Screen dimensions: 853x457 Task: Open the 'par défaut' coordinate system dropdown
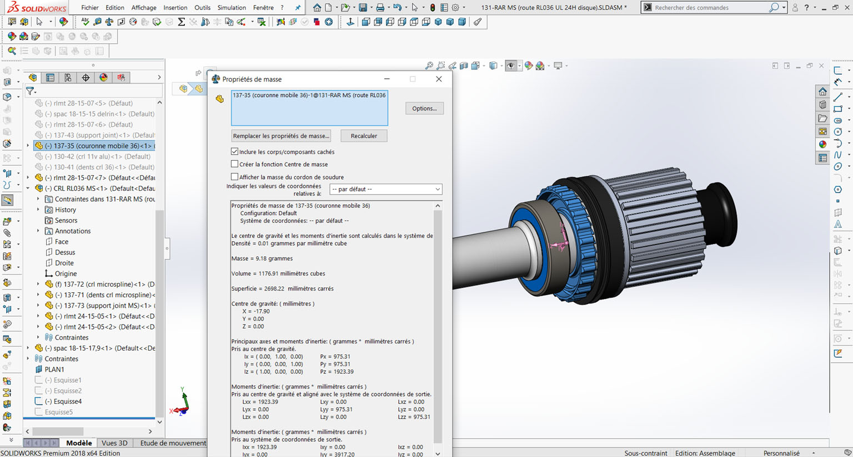tap(386, 189)
